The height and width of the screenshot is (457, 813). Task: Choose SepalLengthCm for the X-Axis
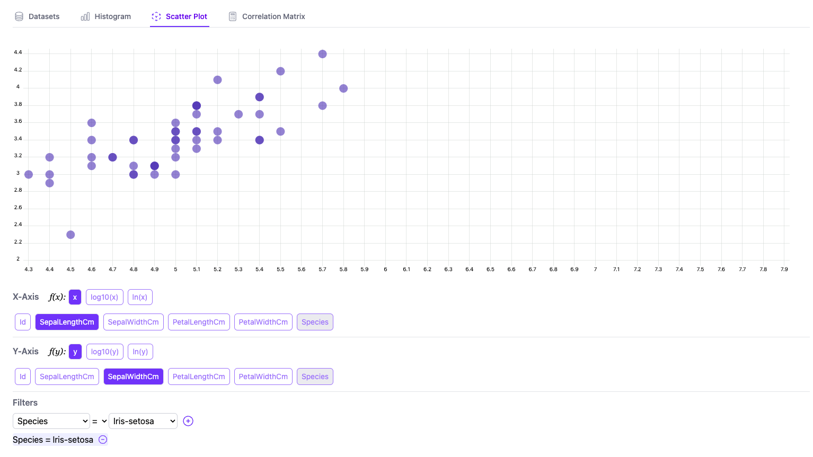(67, 322)
